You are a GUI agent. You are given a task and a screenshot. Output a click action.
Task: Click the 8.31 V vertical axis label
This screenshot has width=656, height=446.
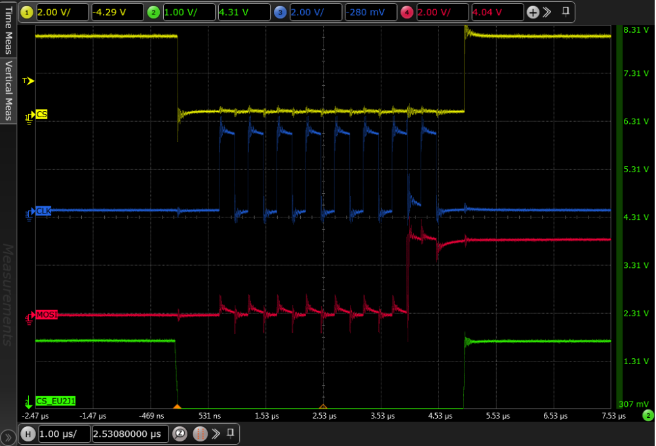[x=636, y=30]
